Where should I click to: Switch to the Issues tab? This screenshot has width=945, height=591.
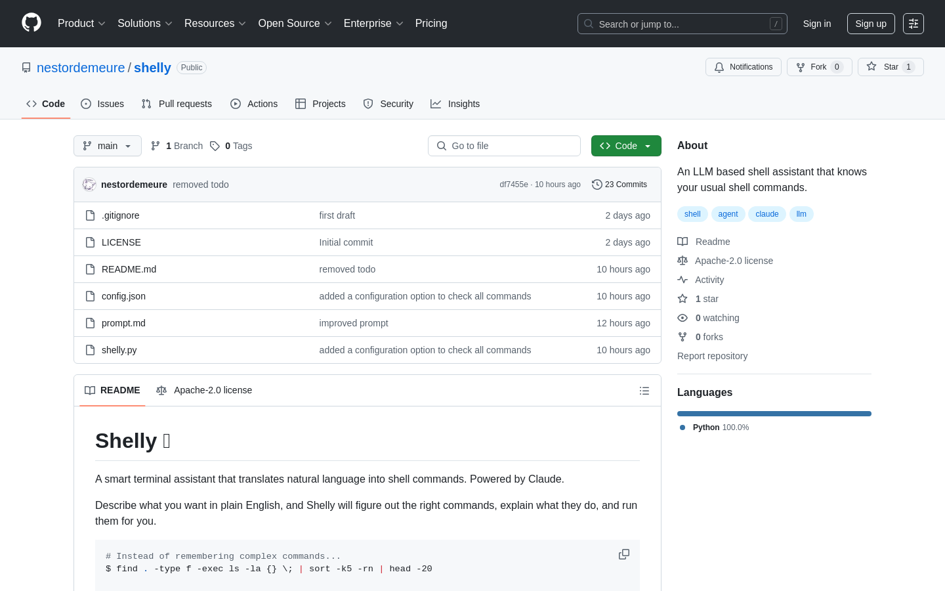[102, 104]
